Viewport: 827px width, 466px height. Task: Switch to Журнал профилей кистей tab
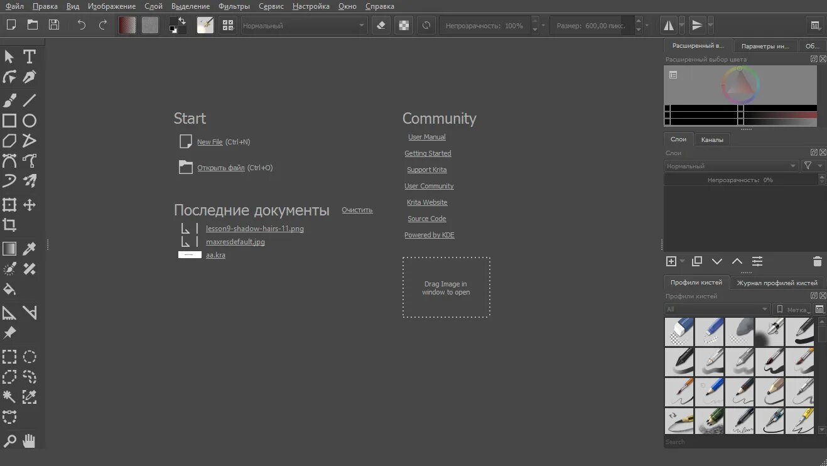777,283
